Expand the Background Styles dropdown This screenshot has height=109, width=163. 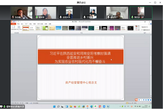pos(145,27)
